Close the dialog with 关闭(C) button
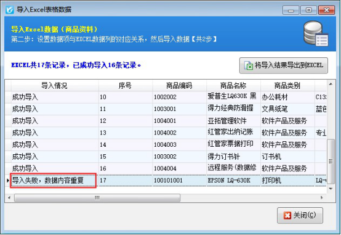 point(300,215)
